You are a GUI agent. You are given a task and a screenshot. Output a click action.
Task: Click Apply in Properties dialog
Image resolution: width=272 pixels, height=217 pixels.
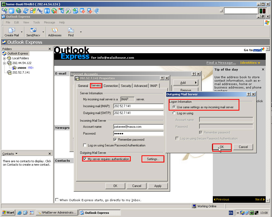click(158, 186)
